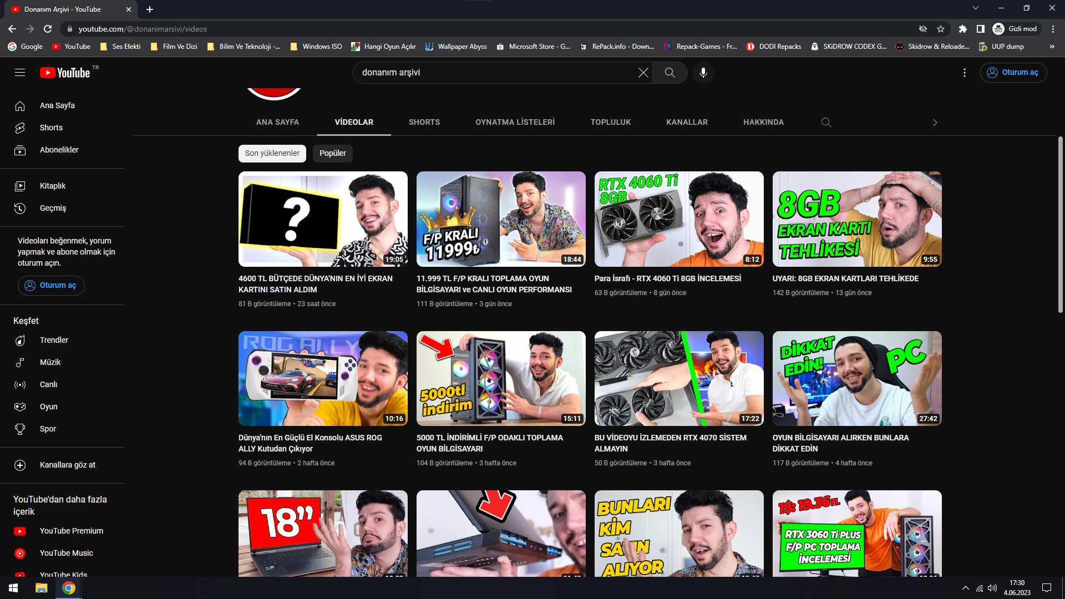This screenshot has height=599, width=1065.
Task: Open Chrome tab search dropdown
Action: [976, 8]
